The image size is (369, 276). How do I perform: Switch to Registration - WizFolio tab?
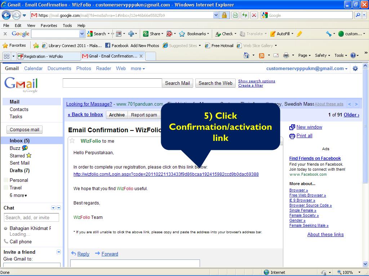click(x=49, y=56)
